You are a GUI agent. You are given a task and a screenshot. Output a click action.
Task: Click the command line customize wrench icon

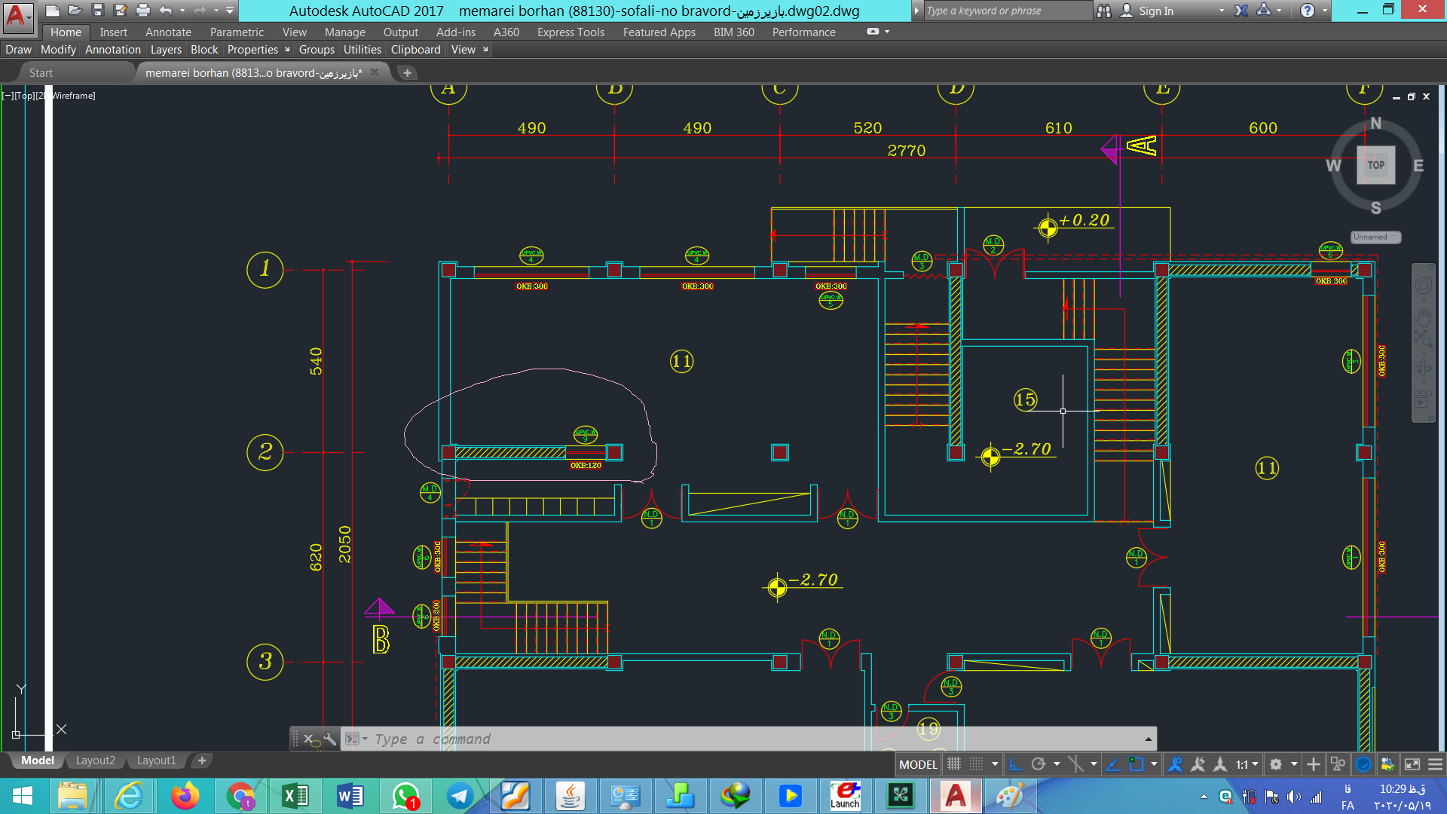329,739
